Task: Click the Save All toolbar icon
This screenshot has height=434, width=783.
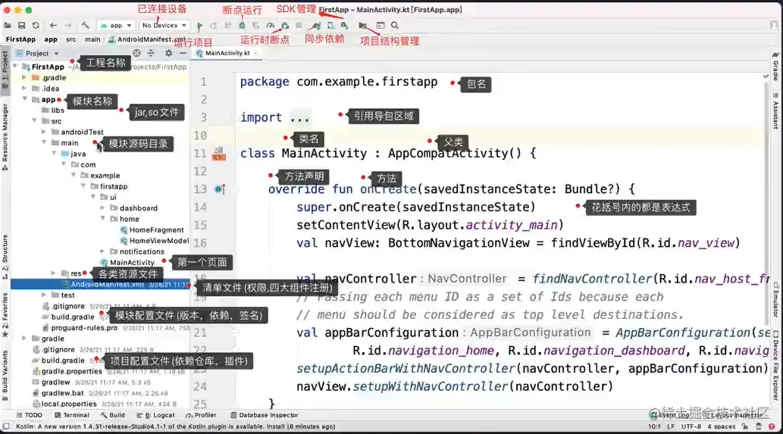Action: click(x=21, y=26)
